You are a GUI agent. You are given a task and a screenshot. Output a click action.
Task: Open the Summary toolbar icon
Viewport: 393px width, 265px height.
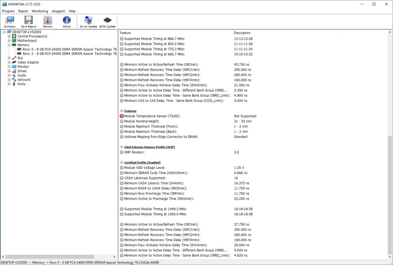10,22
